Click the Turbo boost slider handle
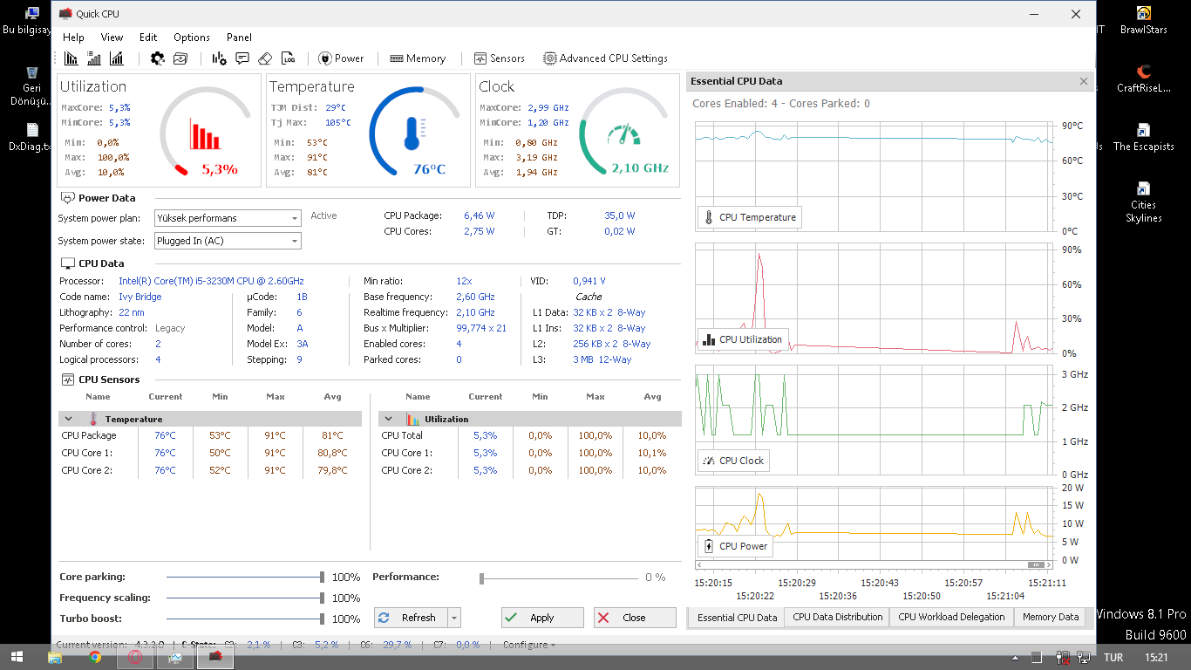Viewport: 1191px width, 670px height. (x=323, y=619)
